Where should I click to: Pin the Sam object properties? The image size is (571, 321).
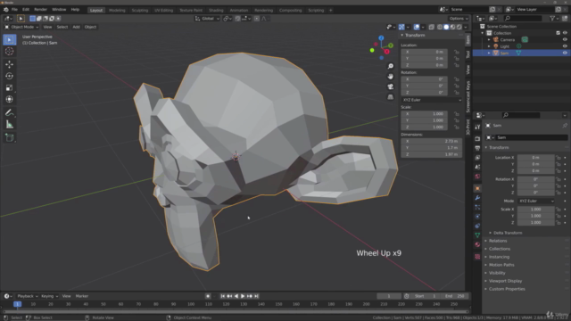[x=565, y=126]
